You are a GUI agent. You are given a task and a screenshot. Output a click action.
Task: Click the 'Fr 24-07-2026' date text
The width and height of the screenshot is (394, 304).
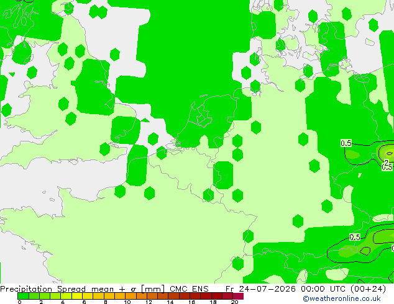click(x=260, y=289)
